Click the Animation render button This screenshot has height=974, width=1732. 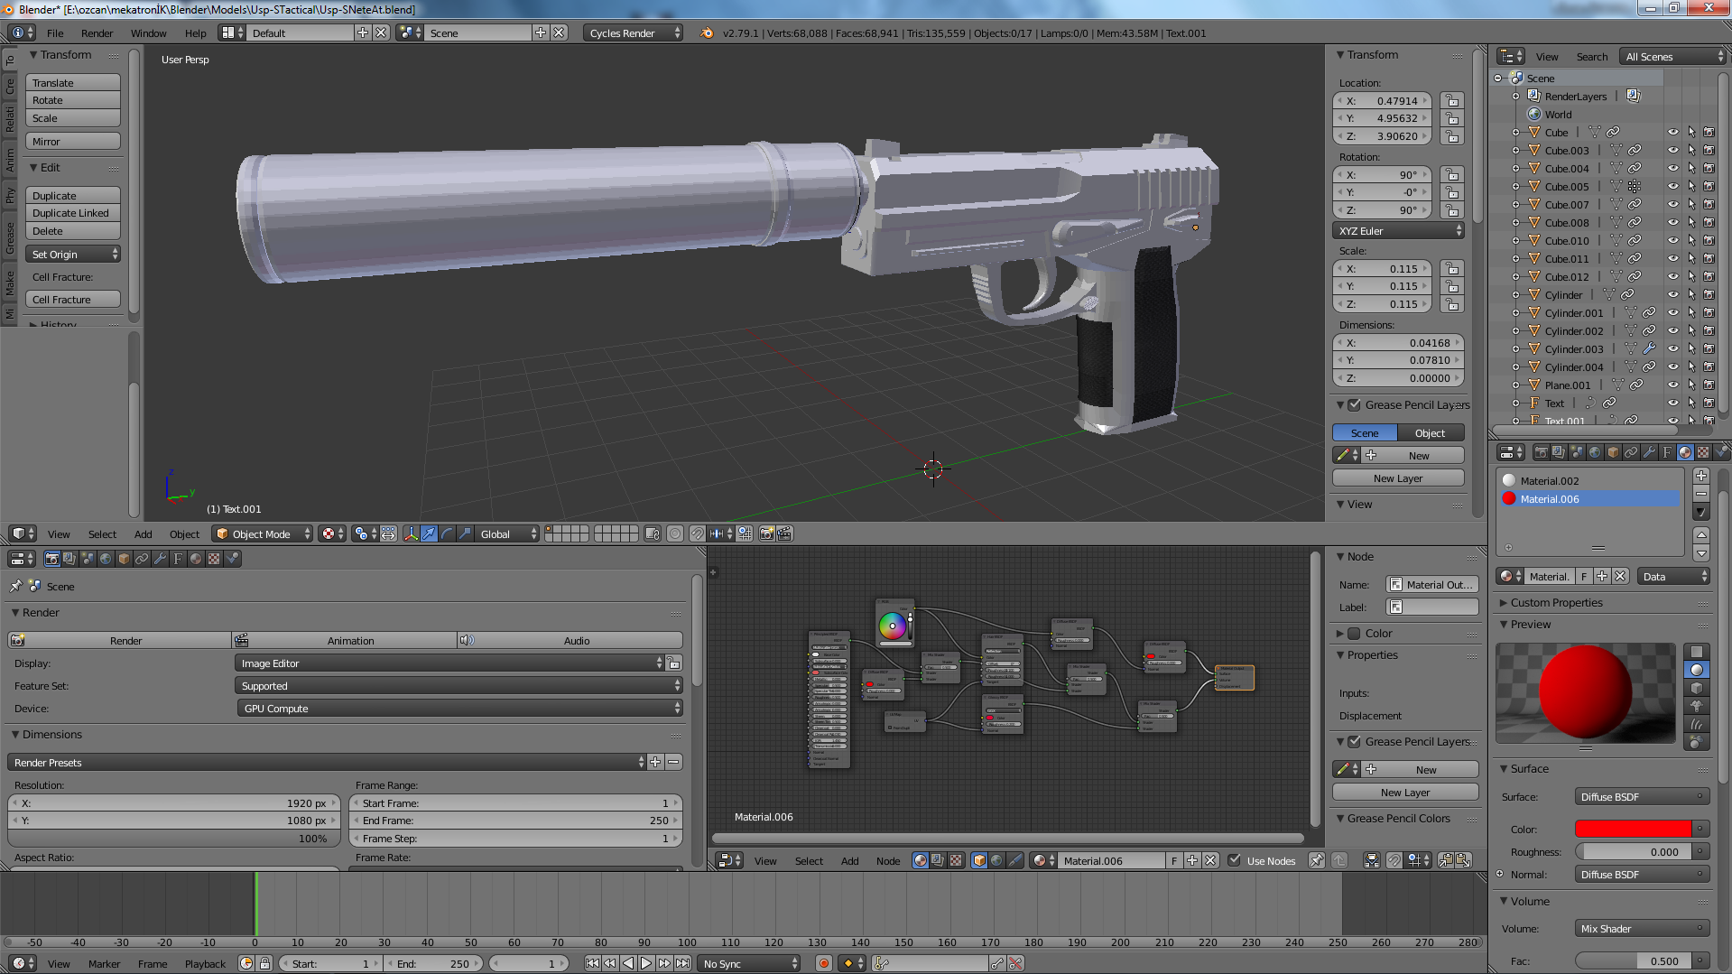click(345, 641)
